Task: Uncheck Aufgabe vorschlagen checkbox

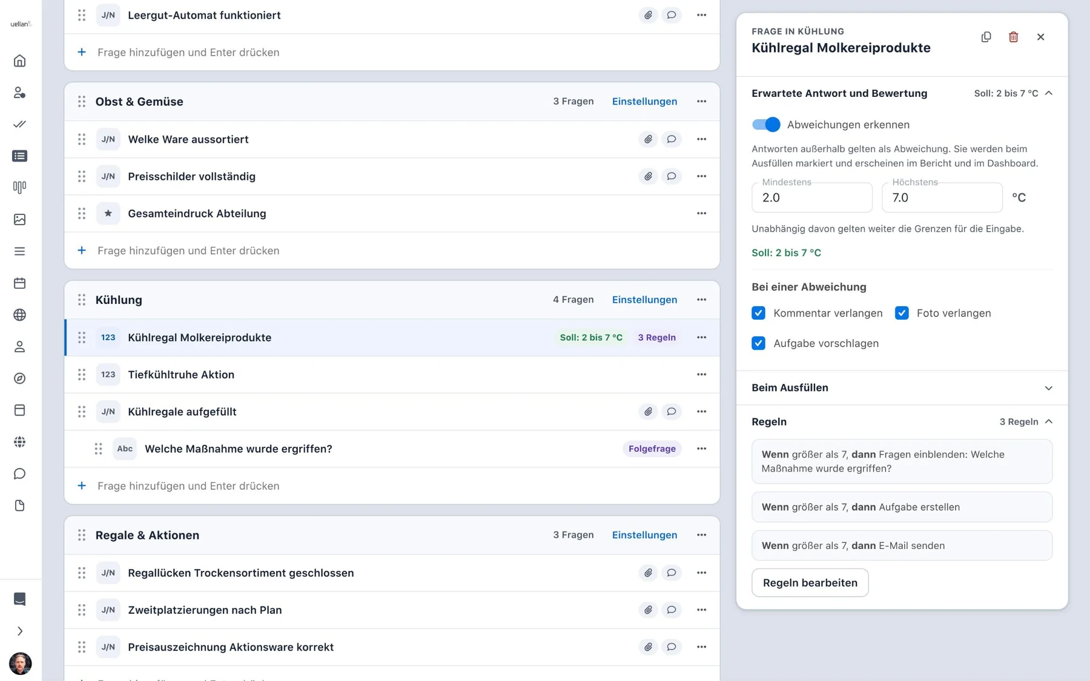Action: click(x=758, y=343)
